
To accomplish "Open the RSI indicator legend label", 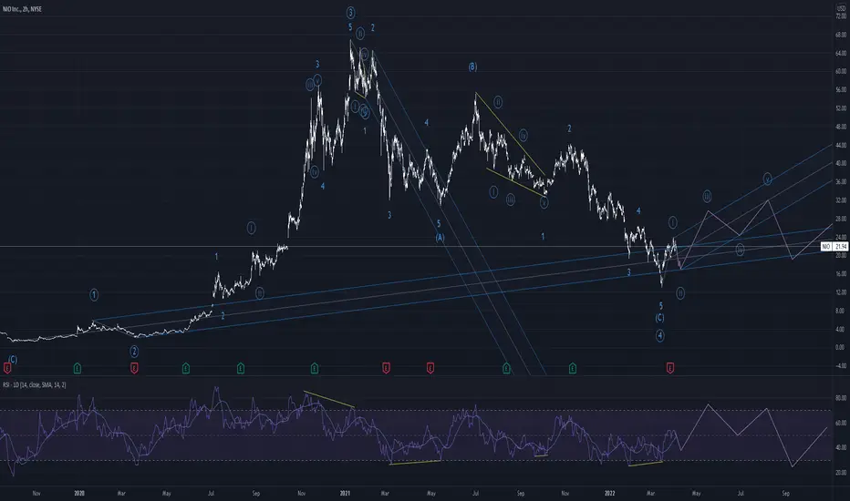I will (34, 384).
